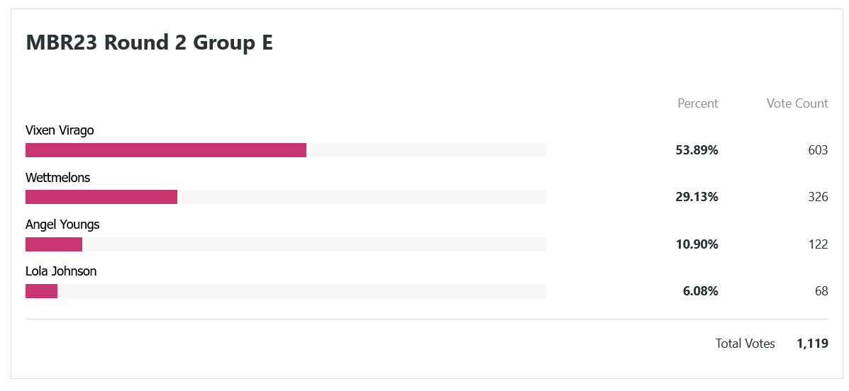Image resolution: width=849 pixels, height=391 pixels.
Task: Click the Percent column header
Action: coord(698,103)
